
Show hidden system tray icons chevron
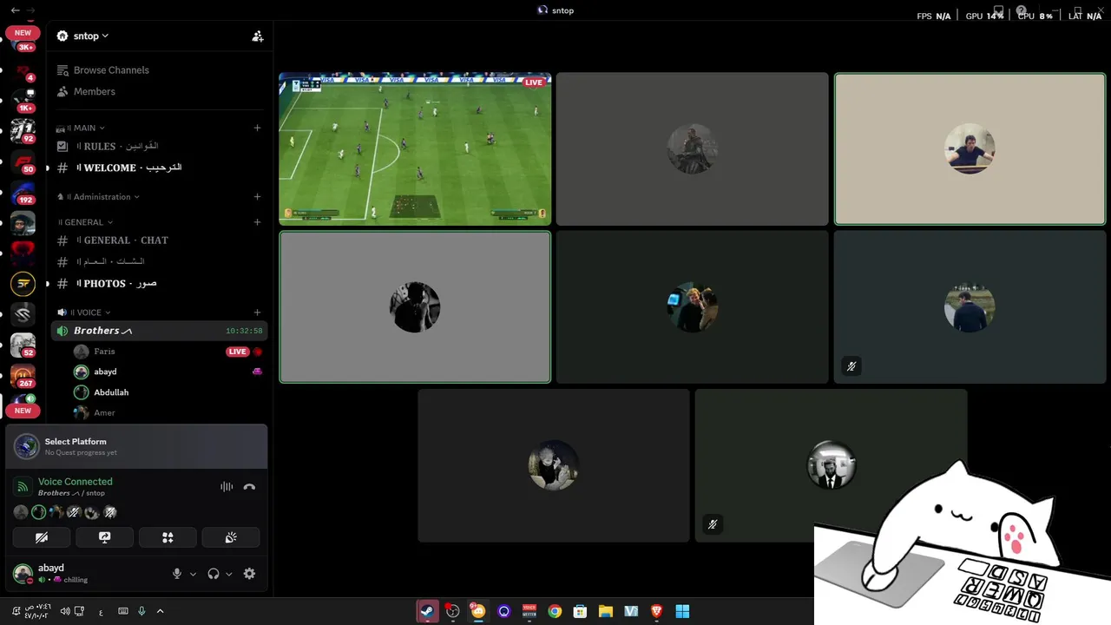coord(160,611)
